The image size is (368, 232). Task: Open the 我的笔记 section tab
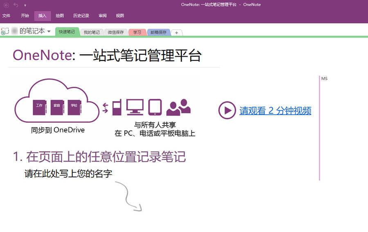tap(92, 32)
